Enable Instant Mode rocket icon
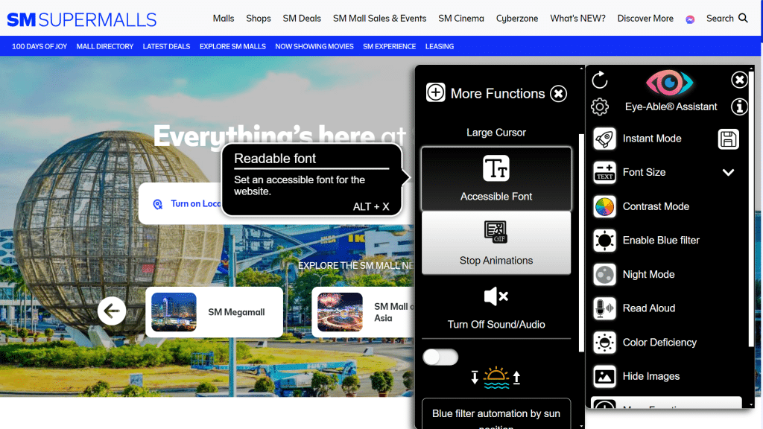Screen dimensions: 763x429 [x=604, y=139]
